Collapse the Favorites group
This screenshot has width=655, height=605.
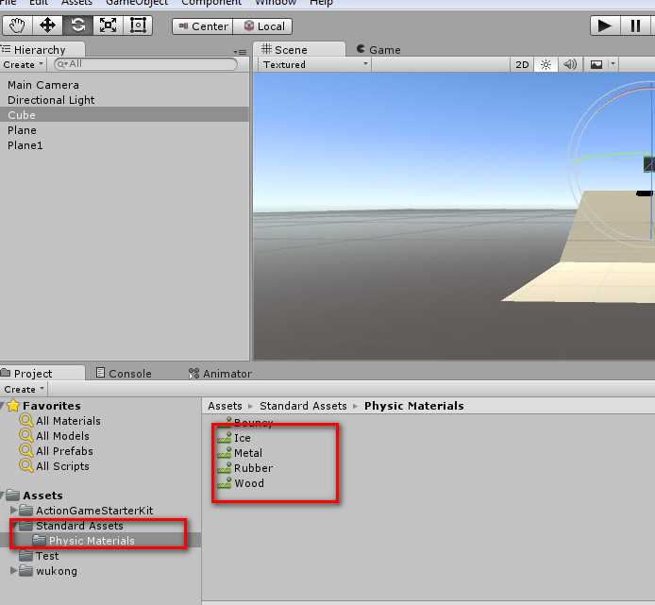point(3,405)
